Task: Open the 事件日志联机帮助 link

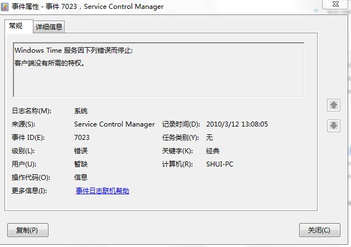Action: (x=103, y=191)
